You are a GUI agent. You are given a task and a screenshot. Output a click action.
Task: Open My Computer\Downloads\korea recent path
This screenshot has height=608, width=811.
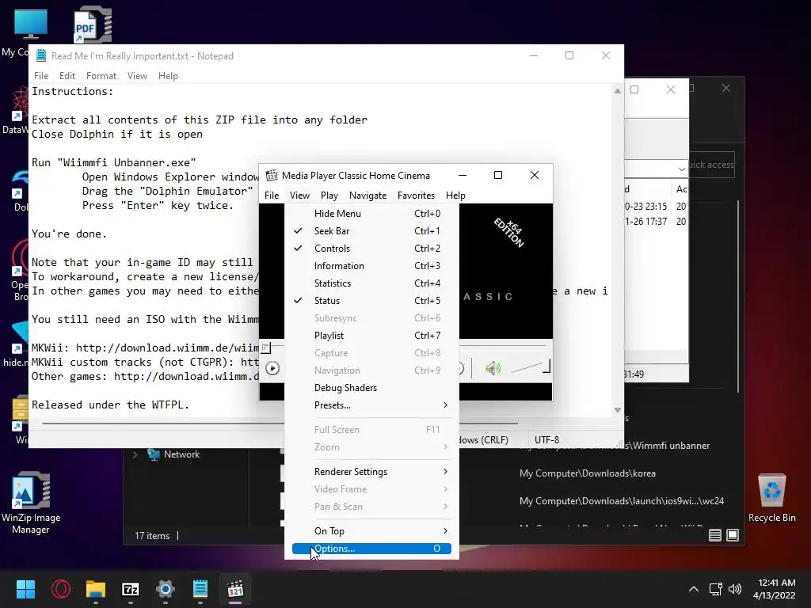pyautogui.click(x=588, y=473)
